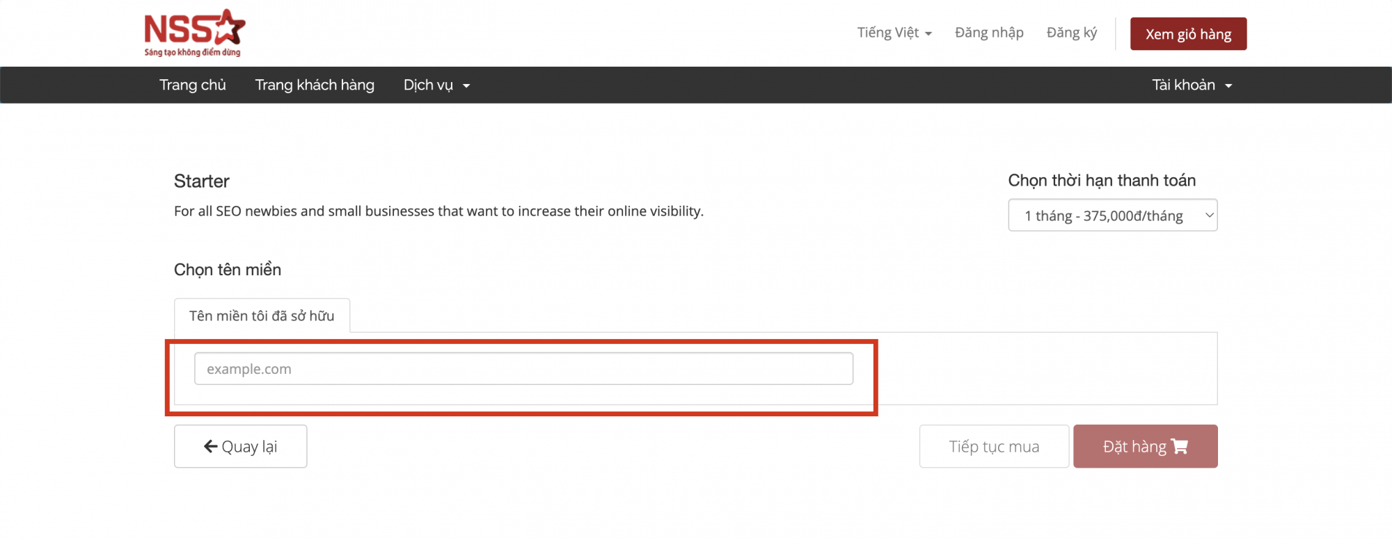Viewport: 1392px width, 540px height.
Task: Click the Starter plan heading
Action: (202, 181)
